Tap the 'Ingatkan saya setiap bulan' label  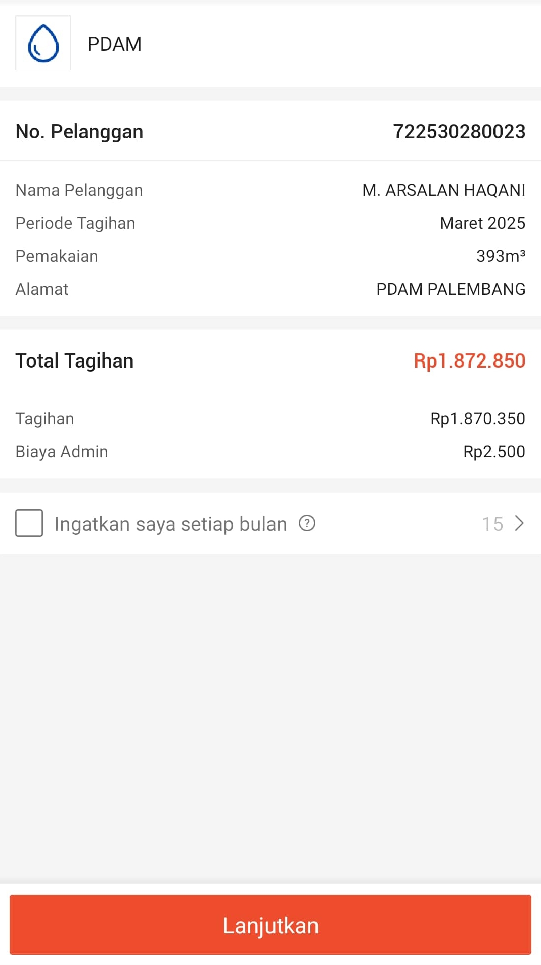coord(170,524)
